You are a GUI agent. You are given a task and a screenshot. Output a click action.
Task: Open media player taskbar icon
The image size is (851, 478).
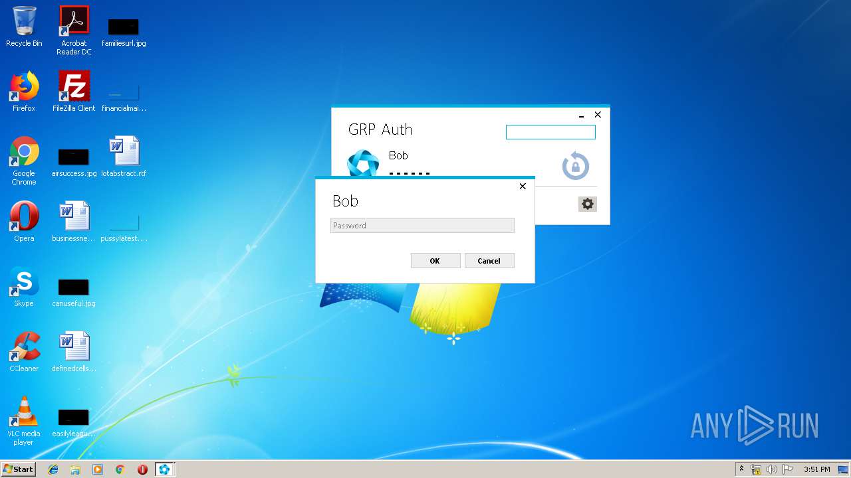[x=98, y=469]
